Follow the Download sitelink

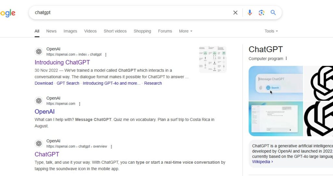(x=44, y=83)
